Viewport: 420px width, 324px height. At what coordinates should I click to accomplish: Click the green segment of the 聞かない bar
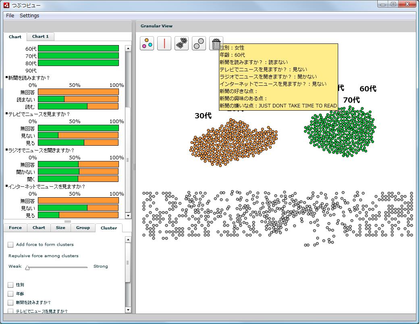(59, 171)
